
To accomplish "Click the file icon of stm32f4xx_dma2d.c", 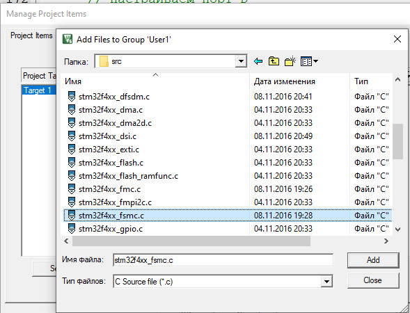I will [72, 122].
